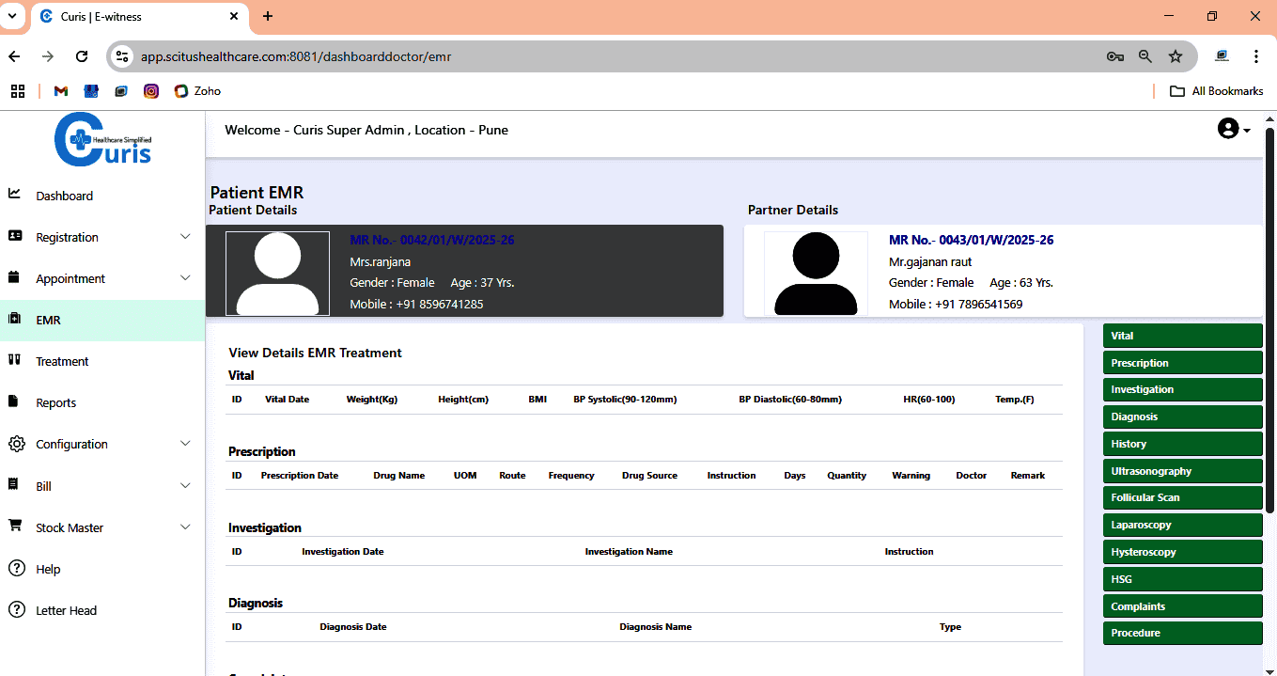Image resolution: width=1277 pixels, height=676 pixels.
Task: Expand the Registration menu chevron
Action: pos(185,237)
